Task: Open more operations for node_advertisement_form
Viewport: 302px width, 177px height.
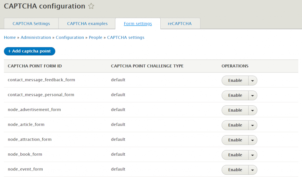Action: click(253, 110)
